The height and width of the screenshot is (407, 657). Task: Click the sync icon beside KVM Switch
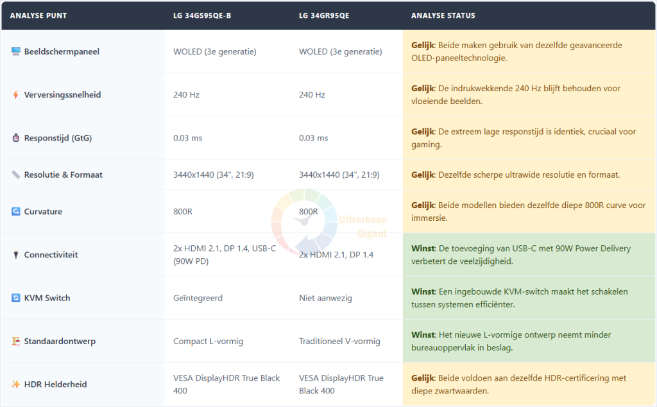pos(16,298)
